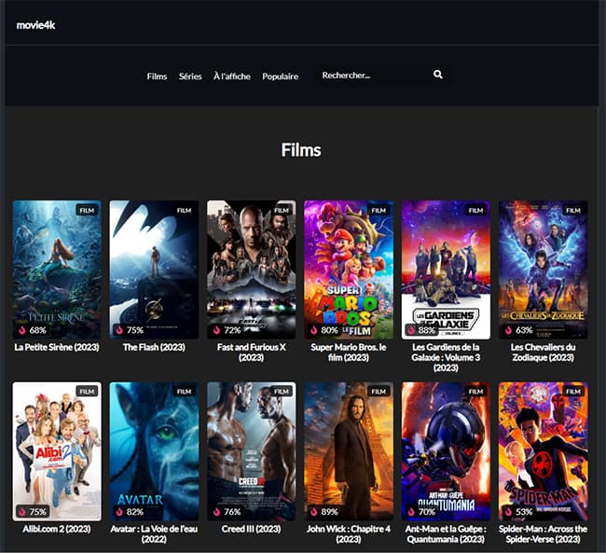Click FILM badge on The Flash poster
The width and height of the screenshot is (606, 553).
coord(184,211)
